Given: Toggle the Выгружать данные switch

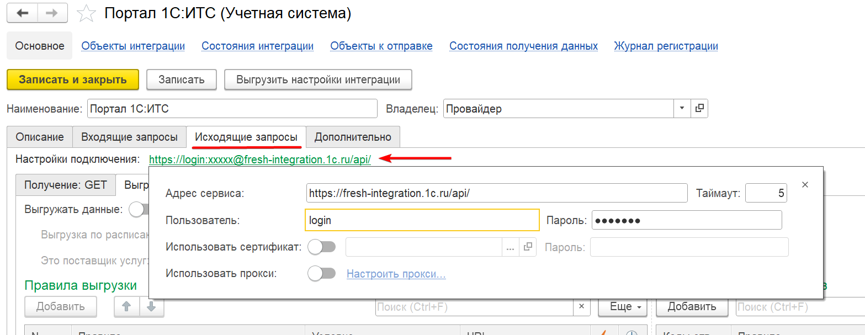Looking at the screenshot, I should click(140, 210).
